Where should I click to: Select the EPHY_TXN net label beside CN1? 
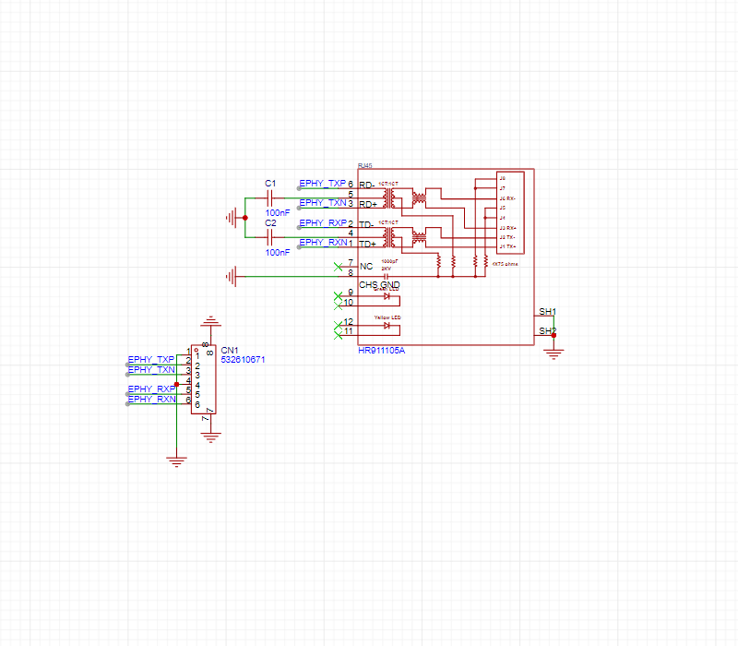(x=151, y=369)
